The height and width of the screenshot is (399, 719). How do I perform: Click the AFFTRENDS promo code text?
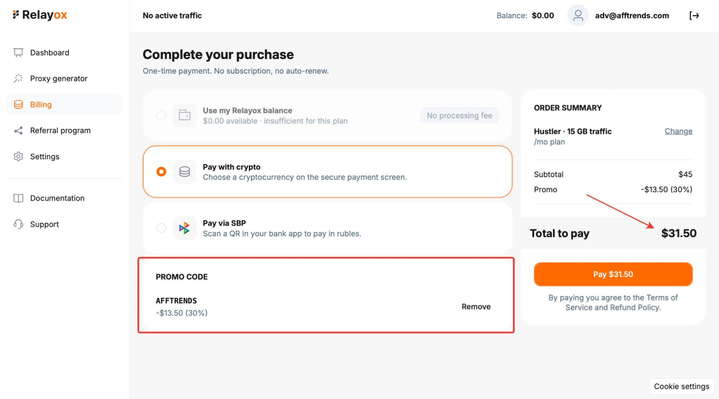176,301
